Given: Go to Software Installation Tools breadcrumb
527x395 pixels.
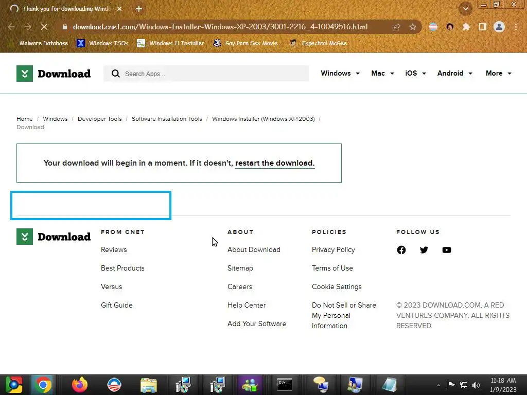Looking at the screenshot, I should [x=167, y=119].
